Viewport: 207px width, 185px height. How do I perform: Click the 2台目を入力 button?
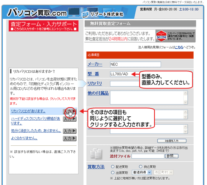coord(172,141)
